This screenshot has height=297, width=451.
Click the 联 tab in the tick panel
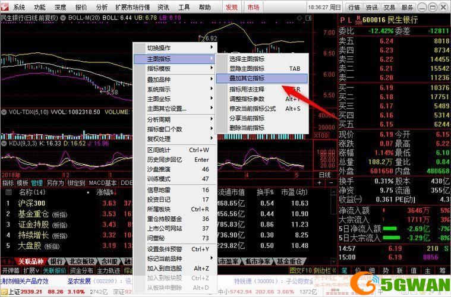[400, 270]
